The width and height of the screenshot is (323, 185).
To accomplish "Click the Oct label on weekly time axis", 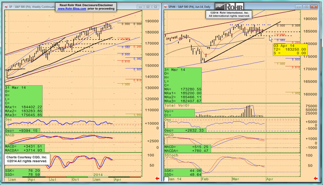I will coord(75,179).
